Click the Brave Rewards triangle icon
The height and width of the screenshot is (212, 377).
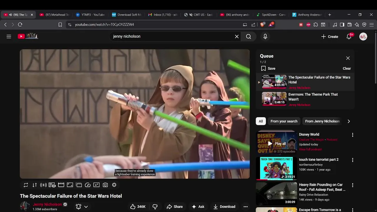click(271, 24)
